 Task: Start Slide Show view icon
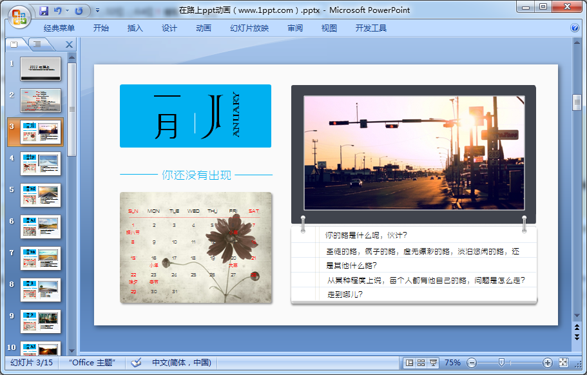click(433, 363)
